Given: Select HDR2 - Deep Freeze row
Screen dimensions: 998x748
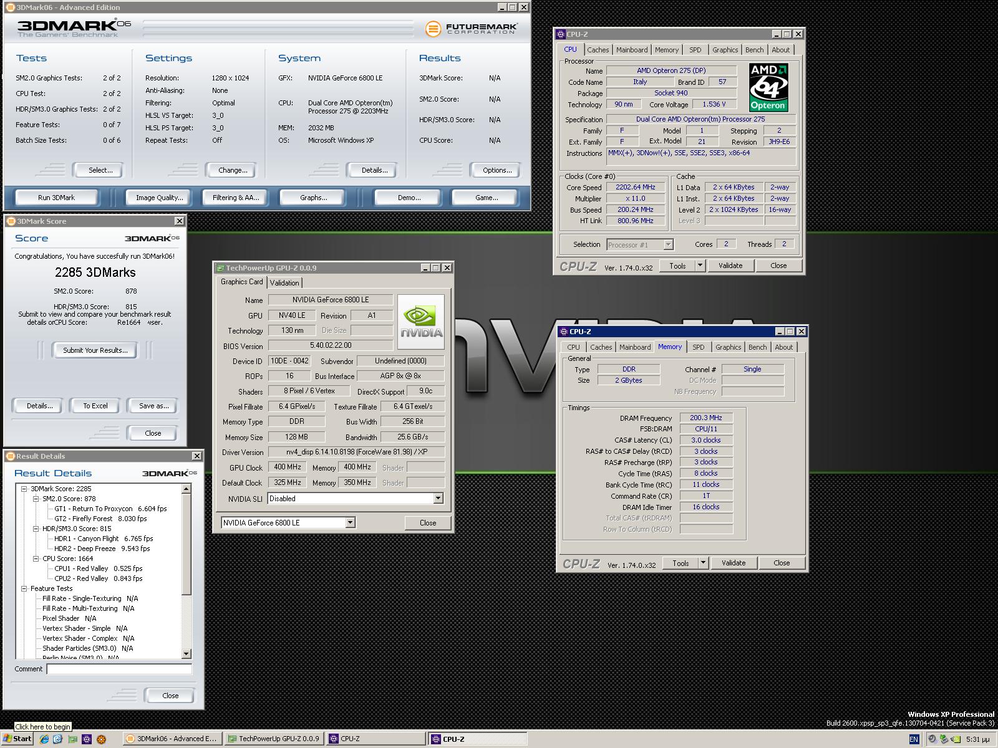Looking at the screenshot, I should (x=102, y=549).
